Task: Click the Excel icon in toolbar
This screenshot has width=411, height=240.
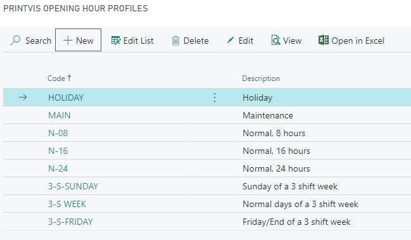Action: (324, 40)
